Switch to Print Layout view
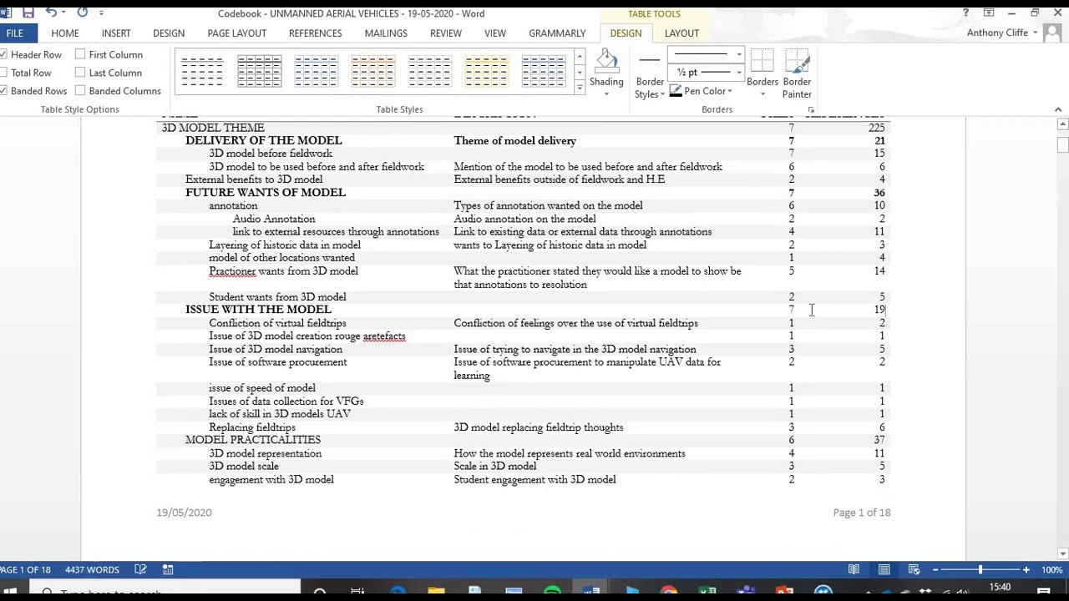The width and height of the screenshot is (1069, 601). 884,569
